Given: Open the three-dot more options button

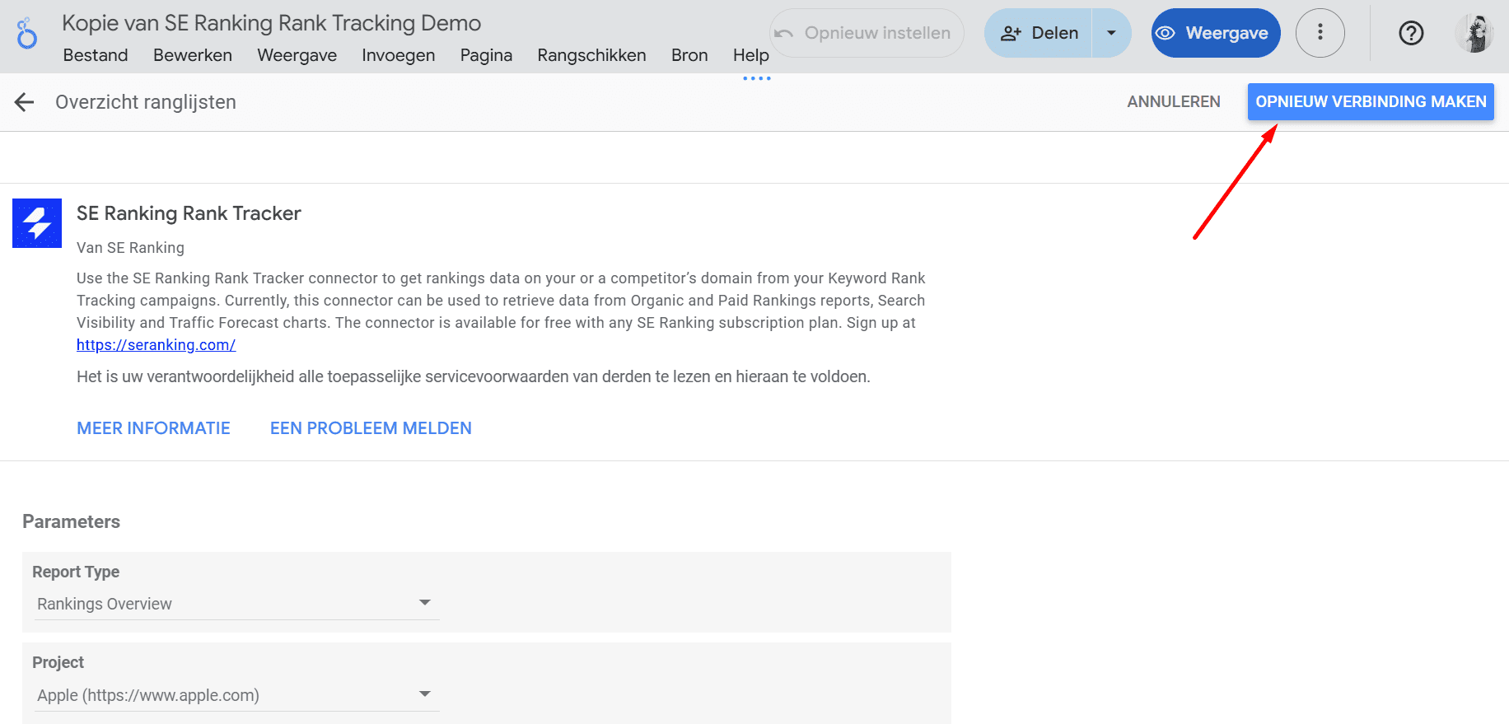Looking at the screenshot, I should 1320,33.
